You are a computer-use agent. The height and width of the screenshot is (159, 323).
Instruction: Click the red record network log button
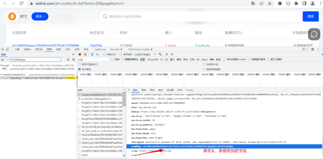pos(80,54)
